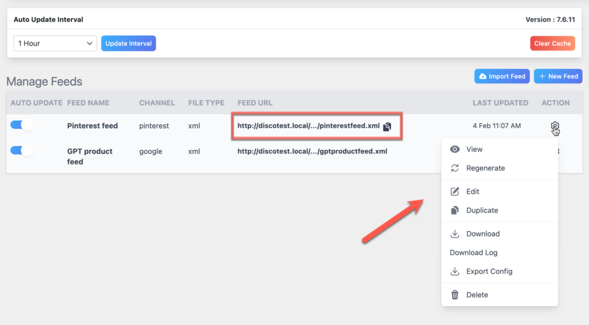This screenshot has height=325, width=589.
Task: Click the Auto Update Interval heading
Action: click(48, 20)
